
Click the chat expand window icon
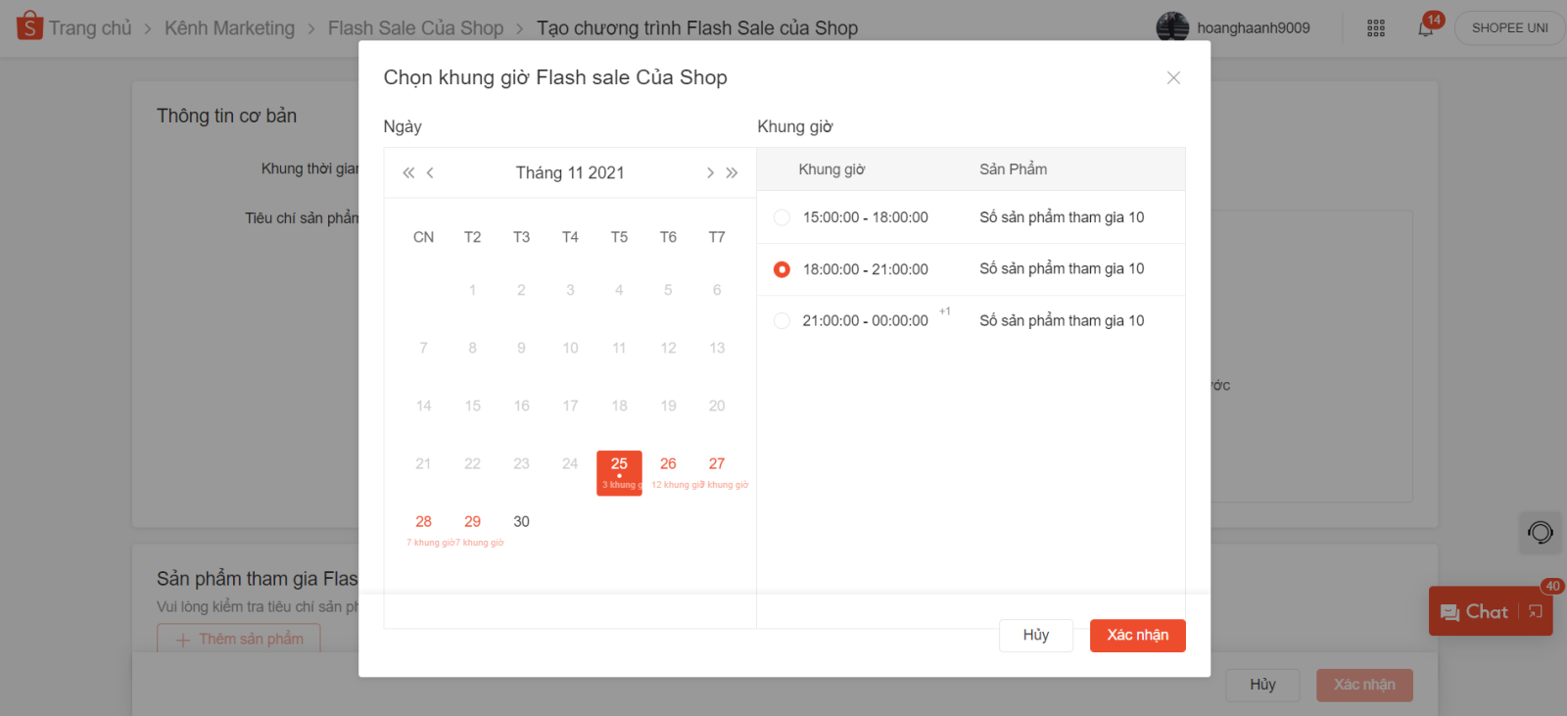click(1536, 612)
